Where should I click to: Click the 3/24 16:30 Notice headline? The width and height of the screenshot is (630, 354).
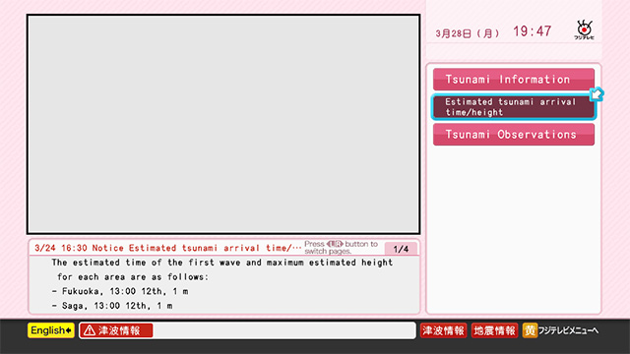point(168,248)
